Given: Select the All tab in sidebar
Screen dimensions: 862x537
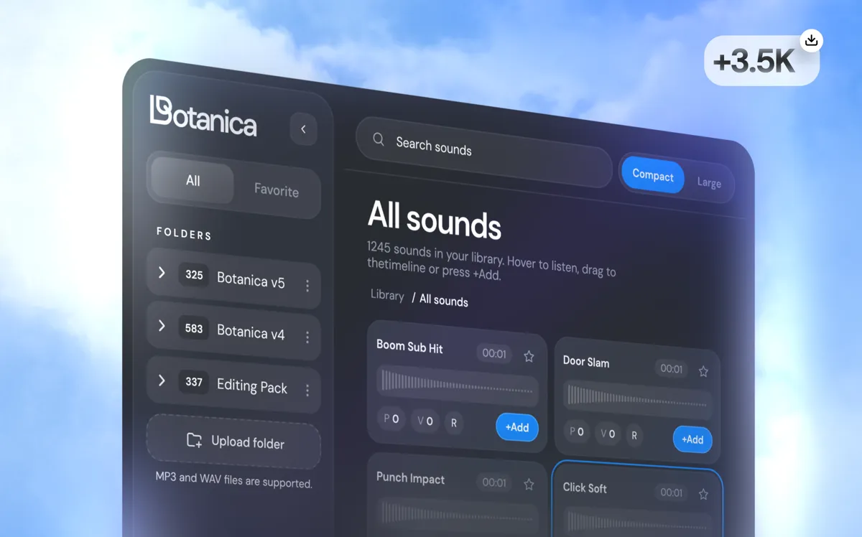Looking at the screenshot, I should (x=193, y=180).
